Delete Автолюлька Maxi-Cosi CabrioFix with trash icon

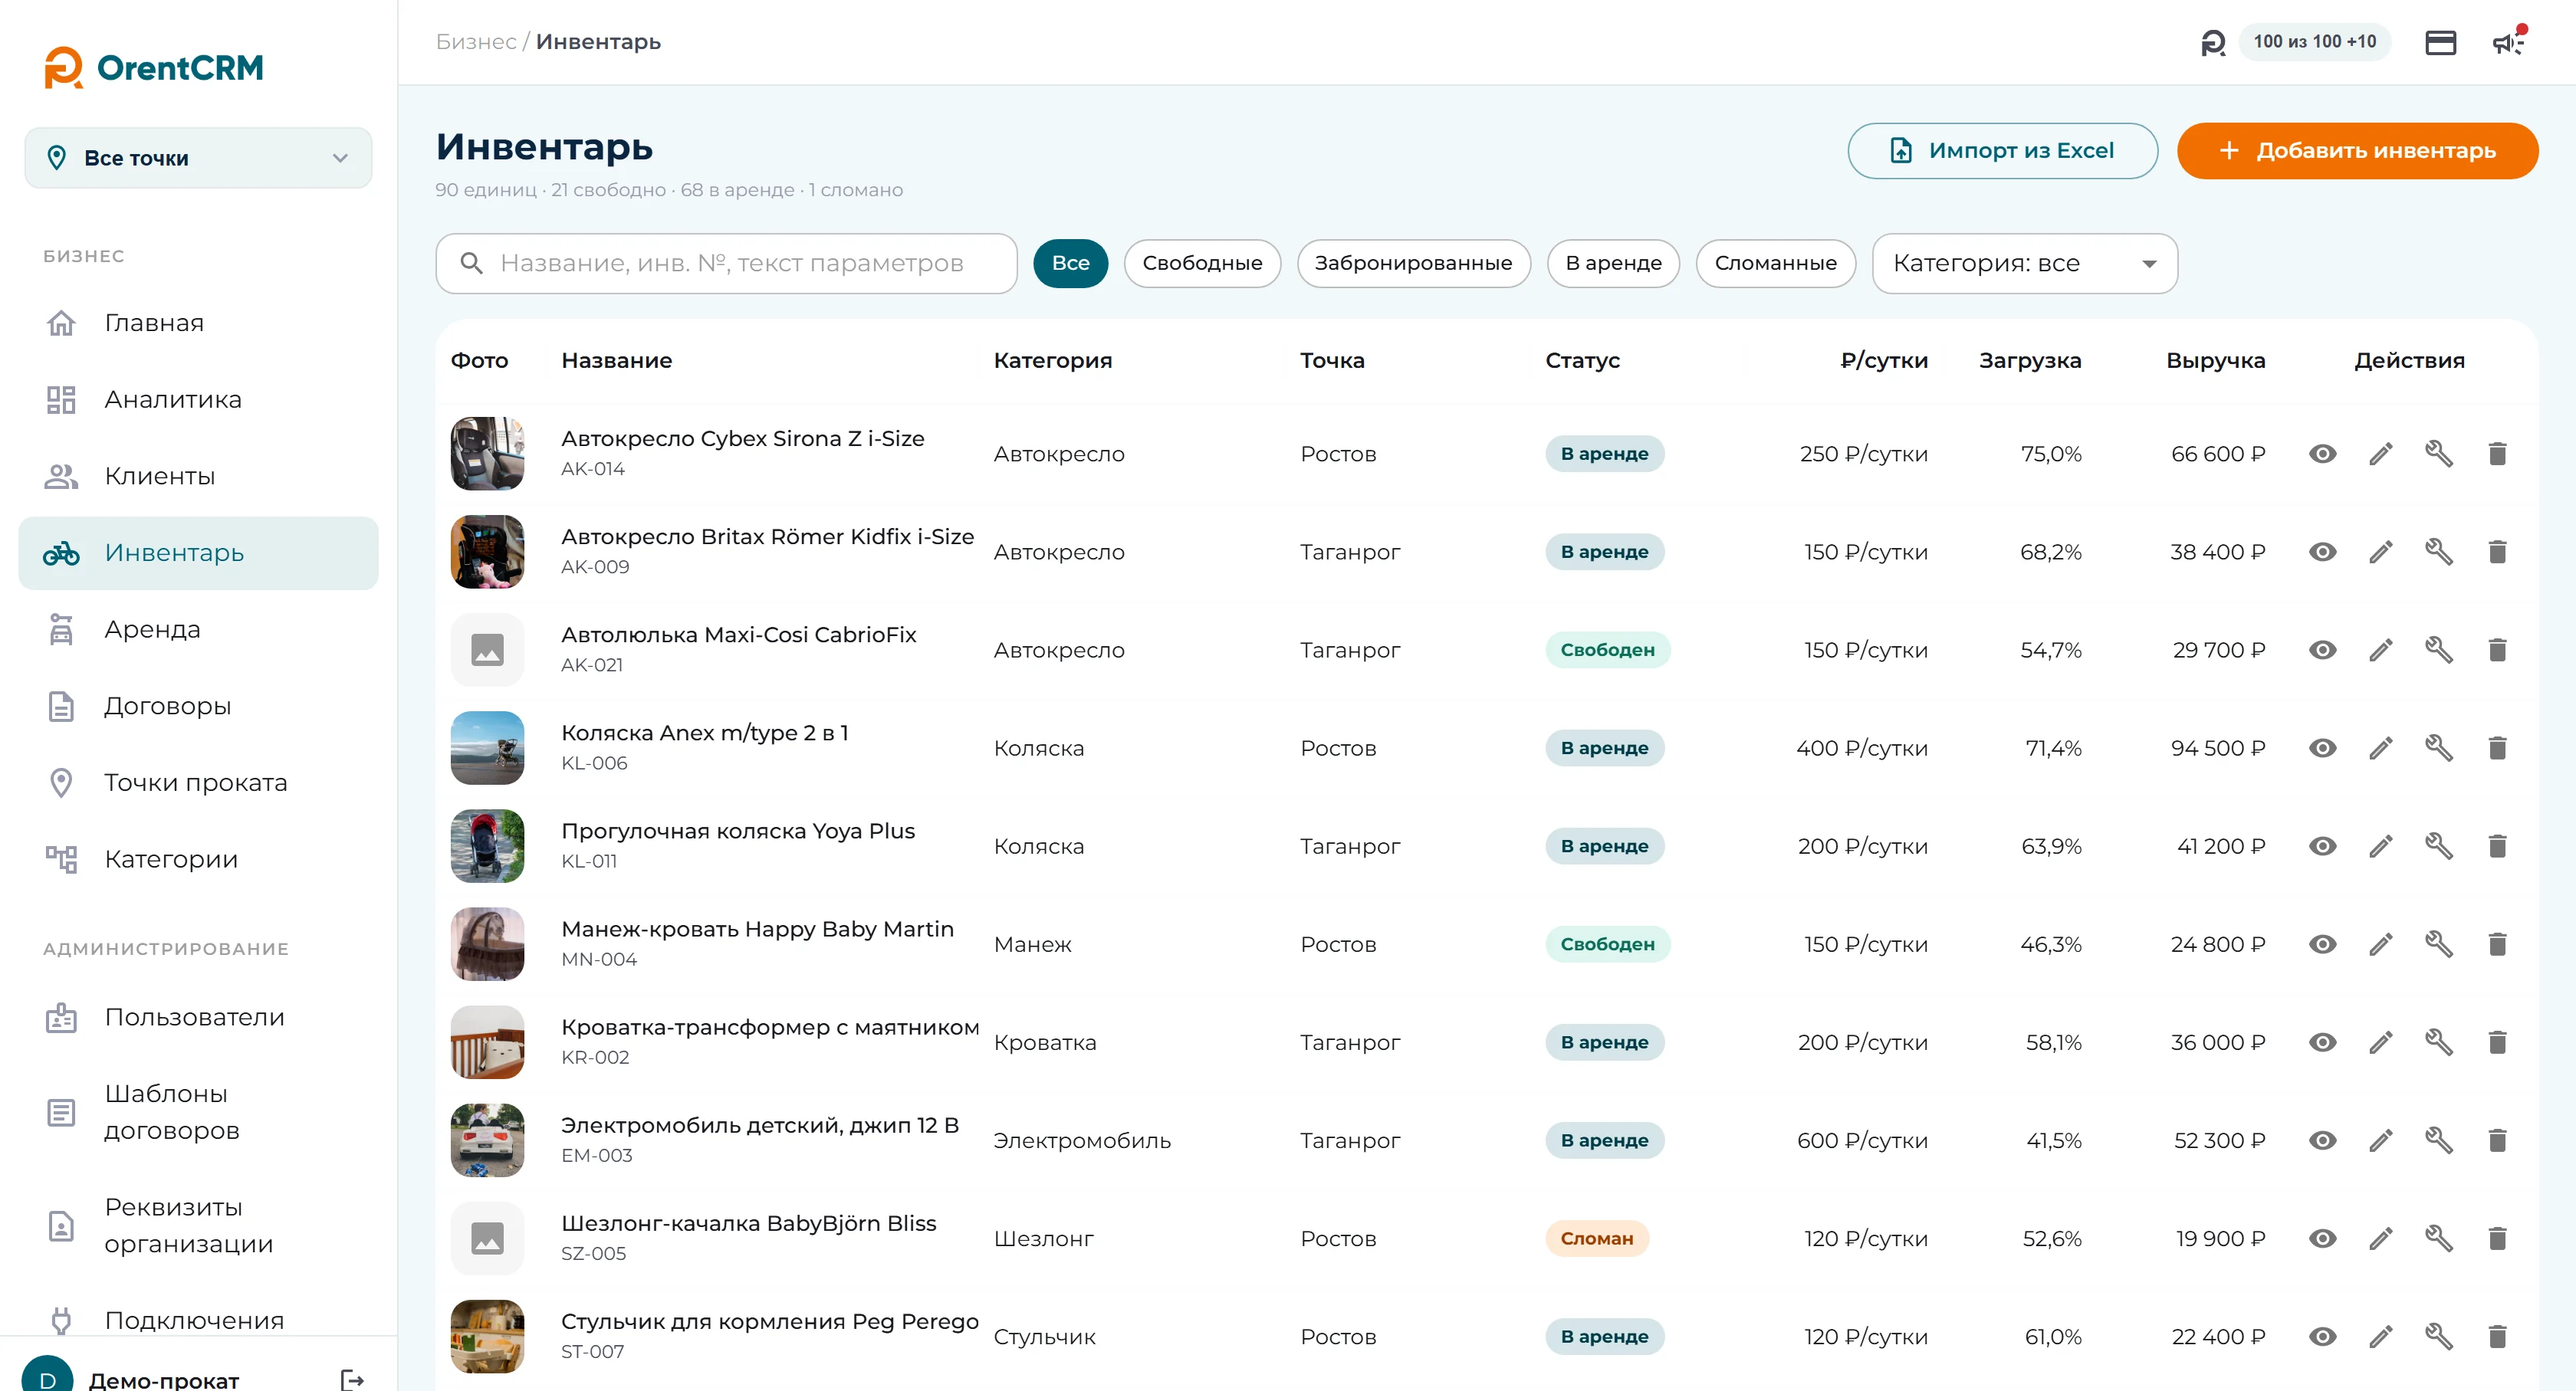[2497, 650]
